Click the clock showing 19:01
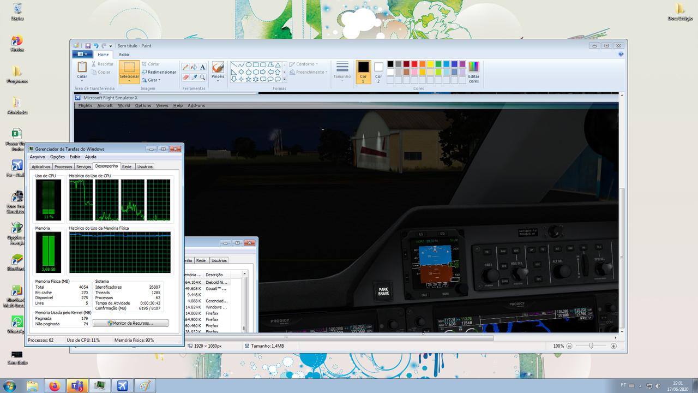This screenshot has height=393, width=698. click(678, 383)
